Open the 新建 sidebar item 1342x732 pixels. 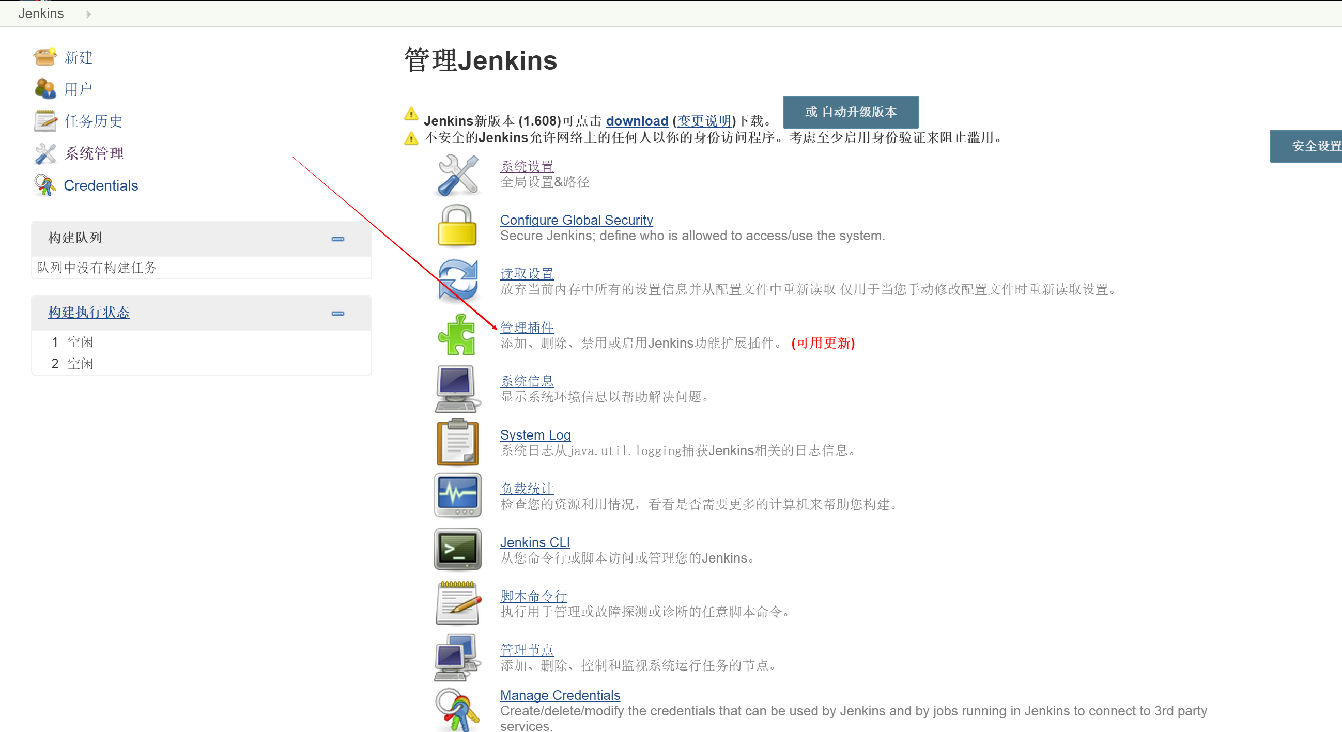coord(79,57)
